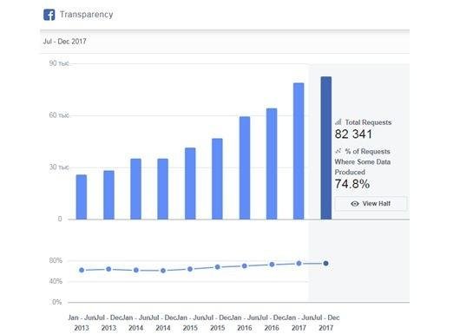Click the Jul - Dec 2016 percentage point
The image size is (473, 334).
click(x=272, y=265)
